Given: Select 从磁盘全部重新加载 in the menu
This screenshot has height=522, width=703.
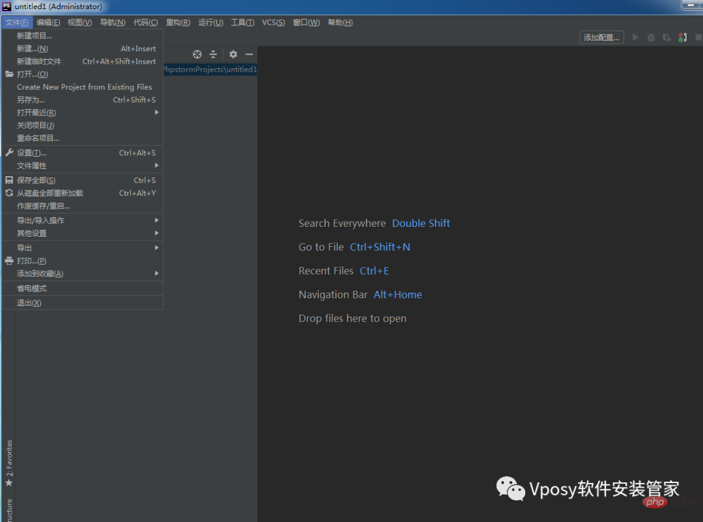Looking at the screenshot, I should 83,193.
